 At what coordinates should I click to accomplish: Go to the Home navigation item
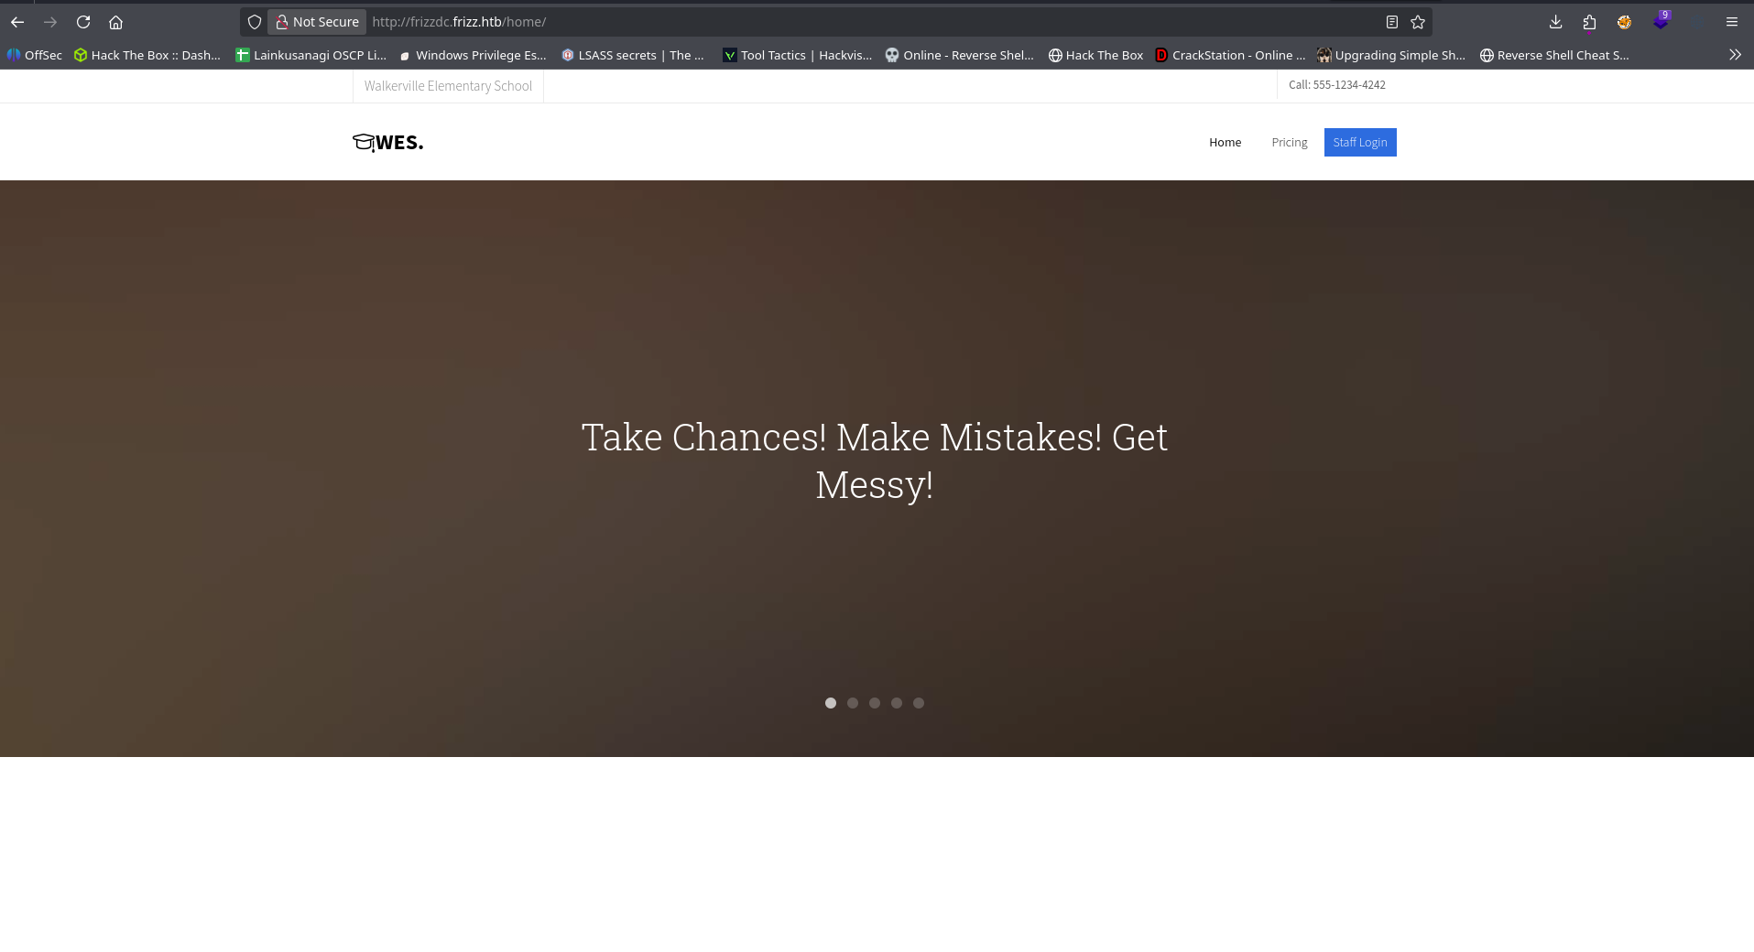click(1225, 142)
